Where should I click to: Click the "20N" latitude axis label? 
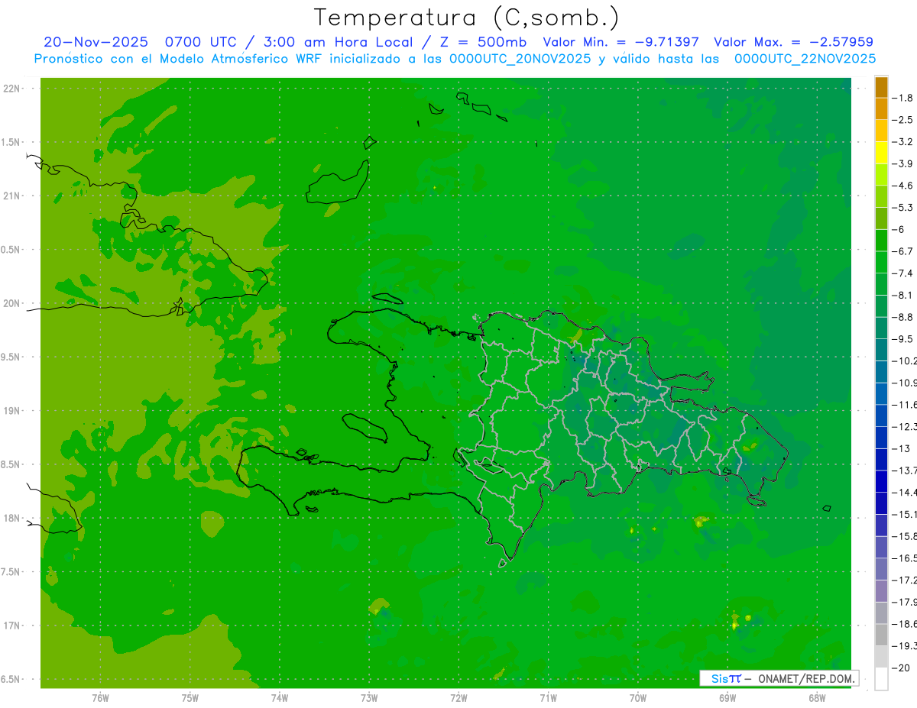(x=11, y=304)
